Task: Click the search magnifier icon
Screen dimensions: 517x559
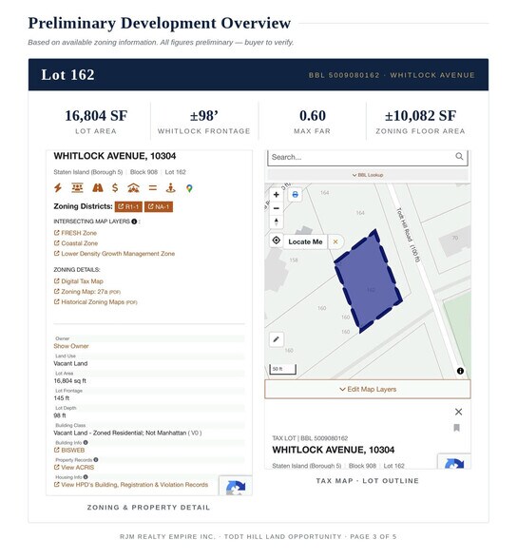Action: (459, 156)
